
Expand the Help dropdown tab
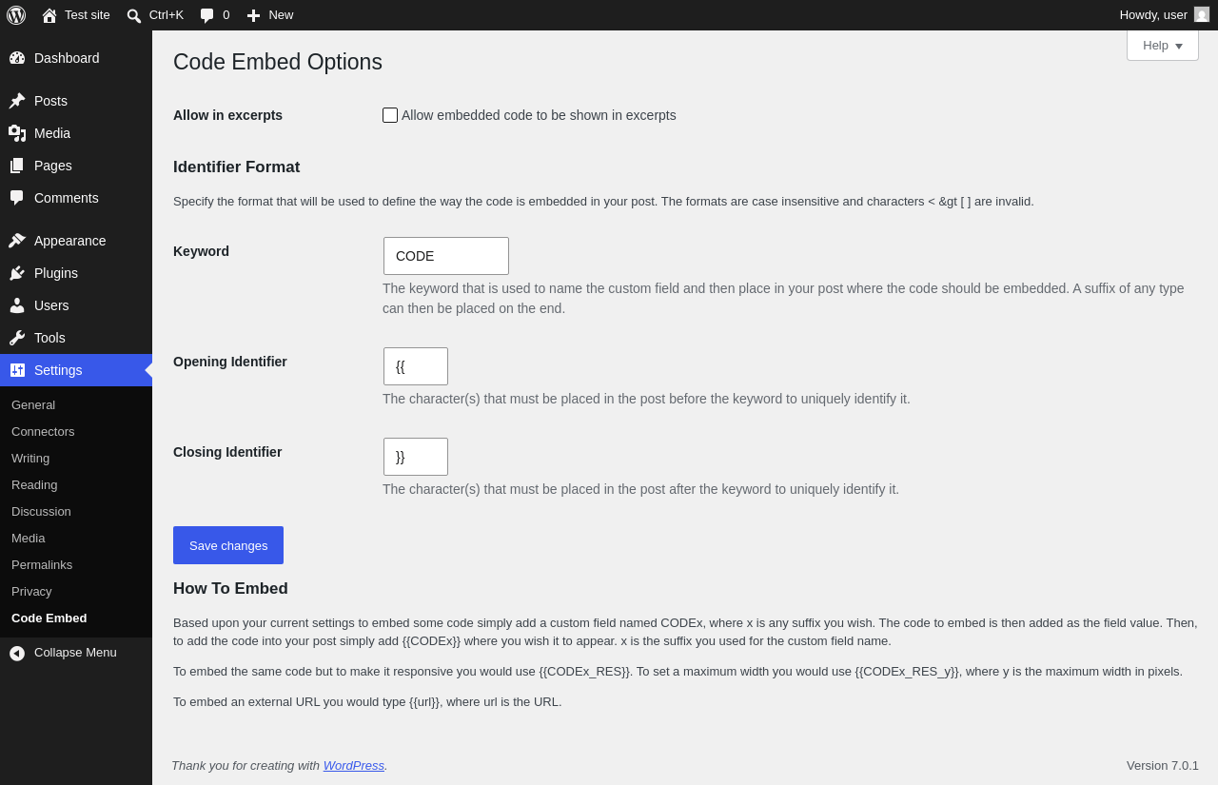coord(1163,45)
